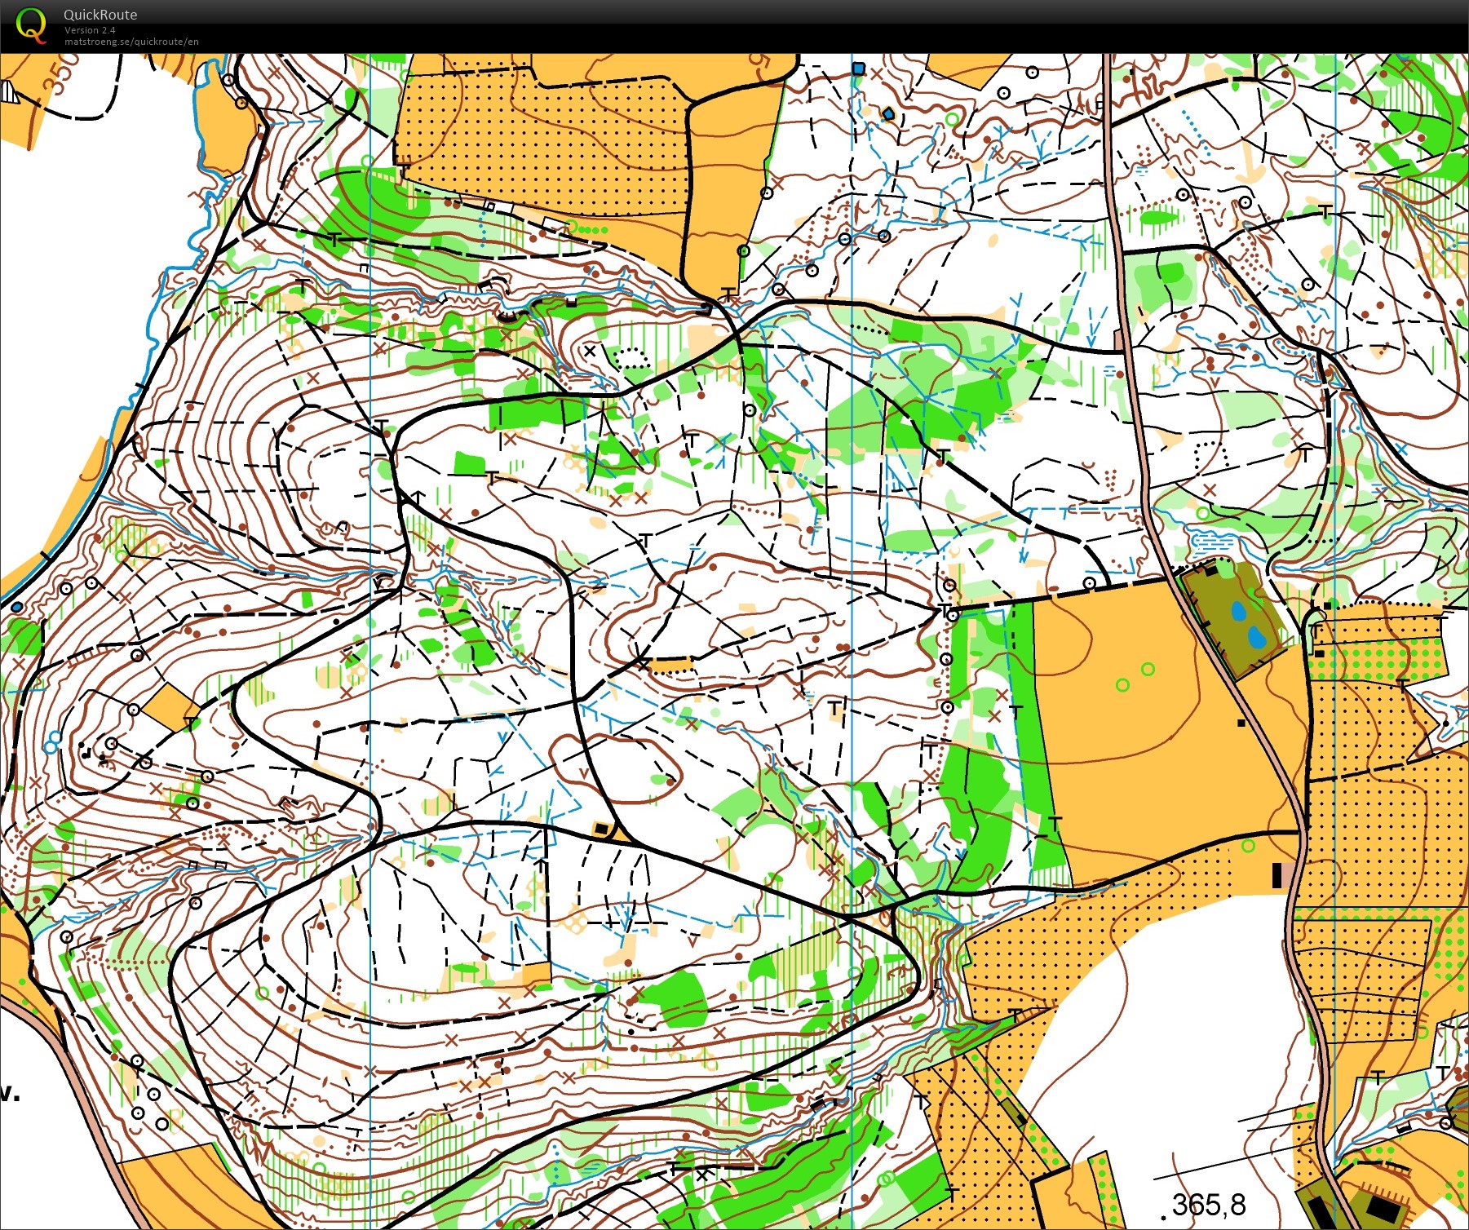Click the small black square in large field
Screen dimensions: 1469x1230
point(1241,723)
